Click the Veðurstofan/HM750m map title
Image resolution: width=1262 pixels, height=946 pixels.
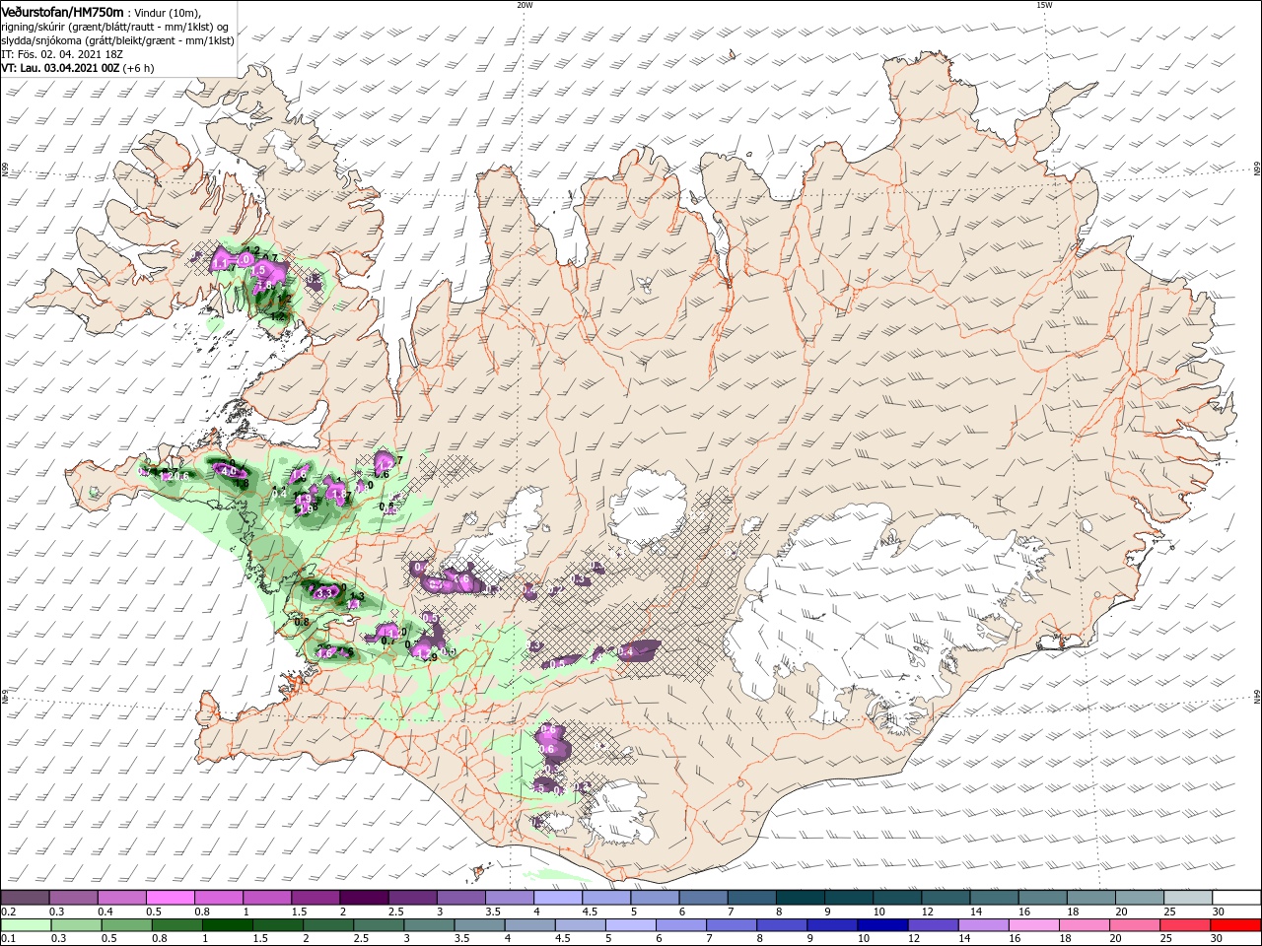click(x=61, y=11)
